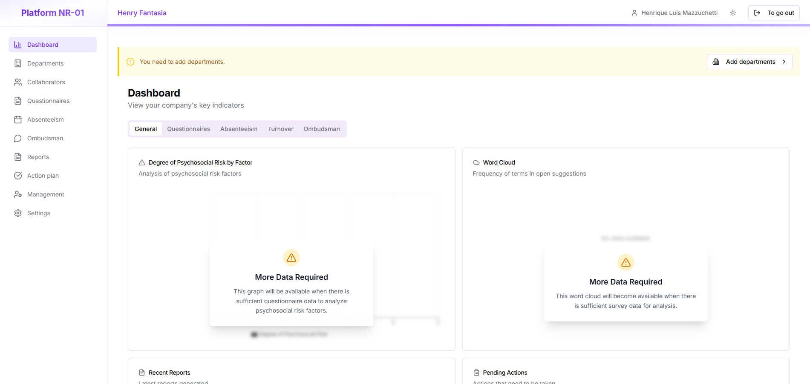Select the Dashboard item in the sidebar

click(x=43, y=44)
